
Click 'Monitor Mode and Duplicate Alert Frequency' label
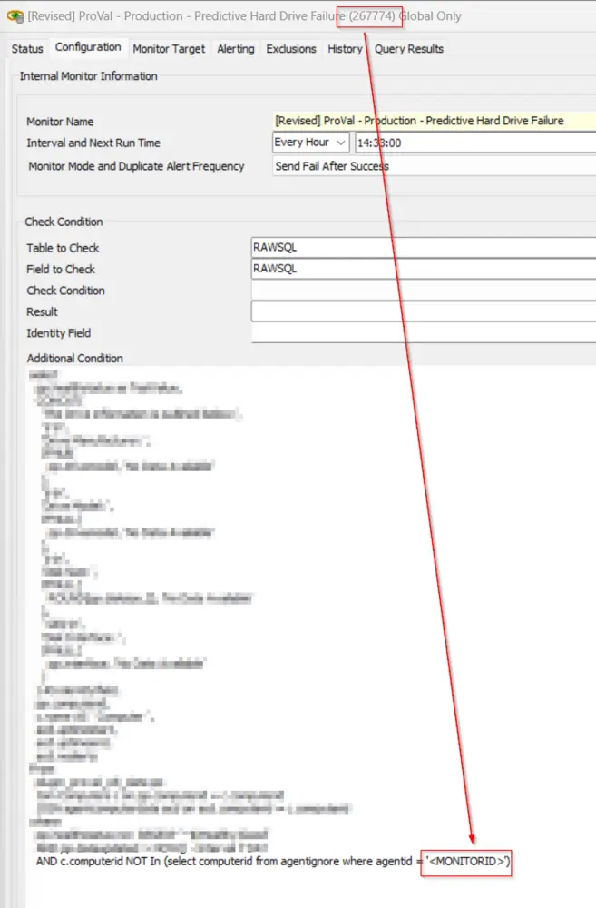(x=136, y=166)
